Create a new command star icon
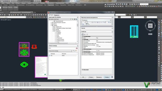162x91 pixels. pos(76,51)
